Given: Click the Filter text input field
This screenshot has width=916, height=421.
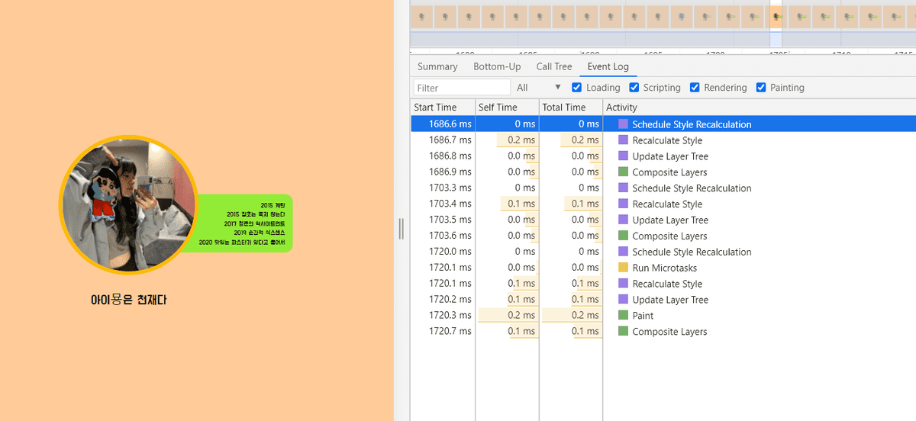Looking at the screenshot, I should click(462, 88).
